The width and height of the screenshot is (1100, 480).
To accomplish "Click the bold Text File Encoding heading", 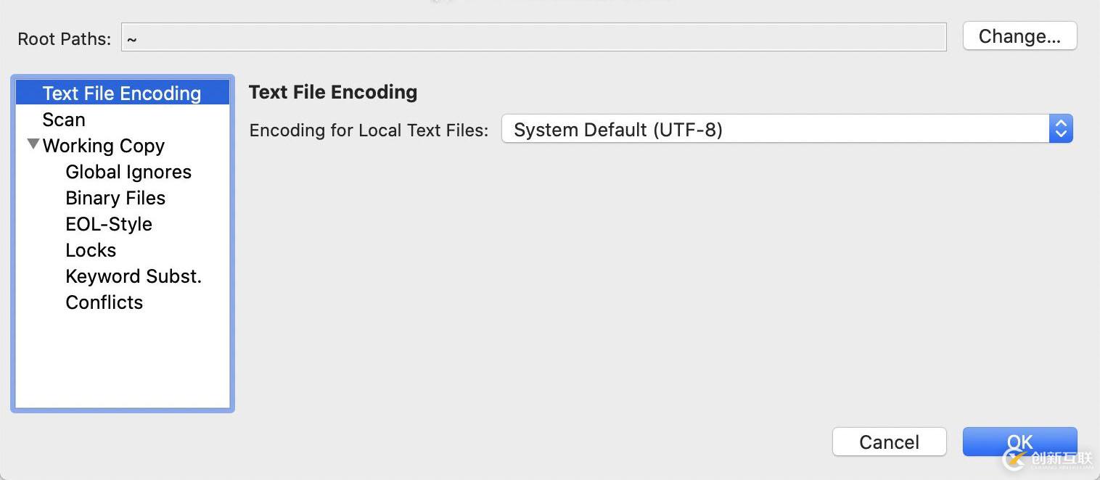I will [333, 92].
